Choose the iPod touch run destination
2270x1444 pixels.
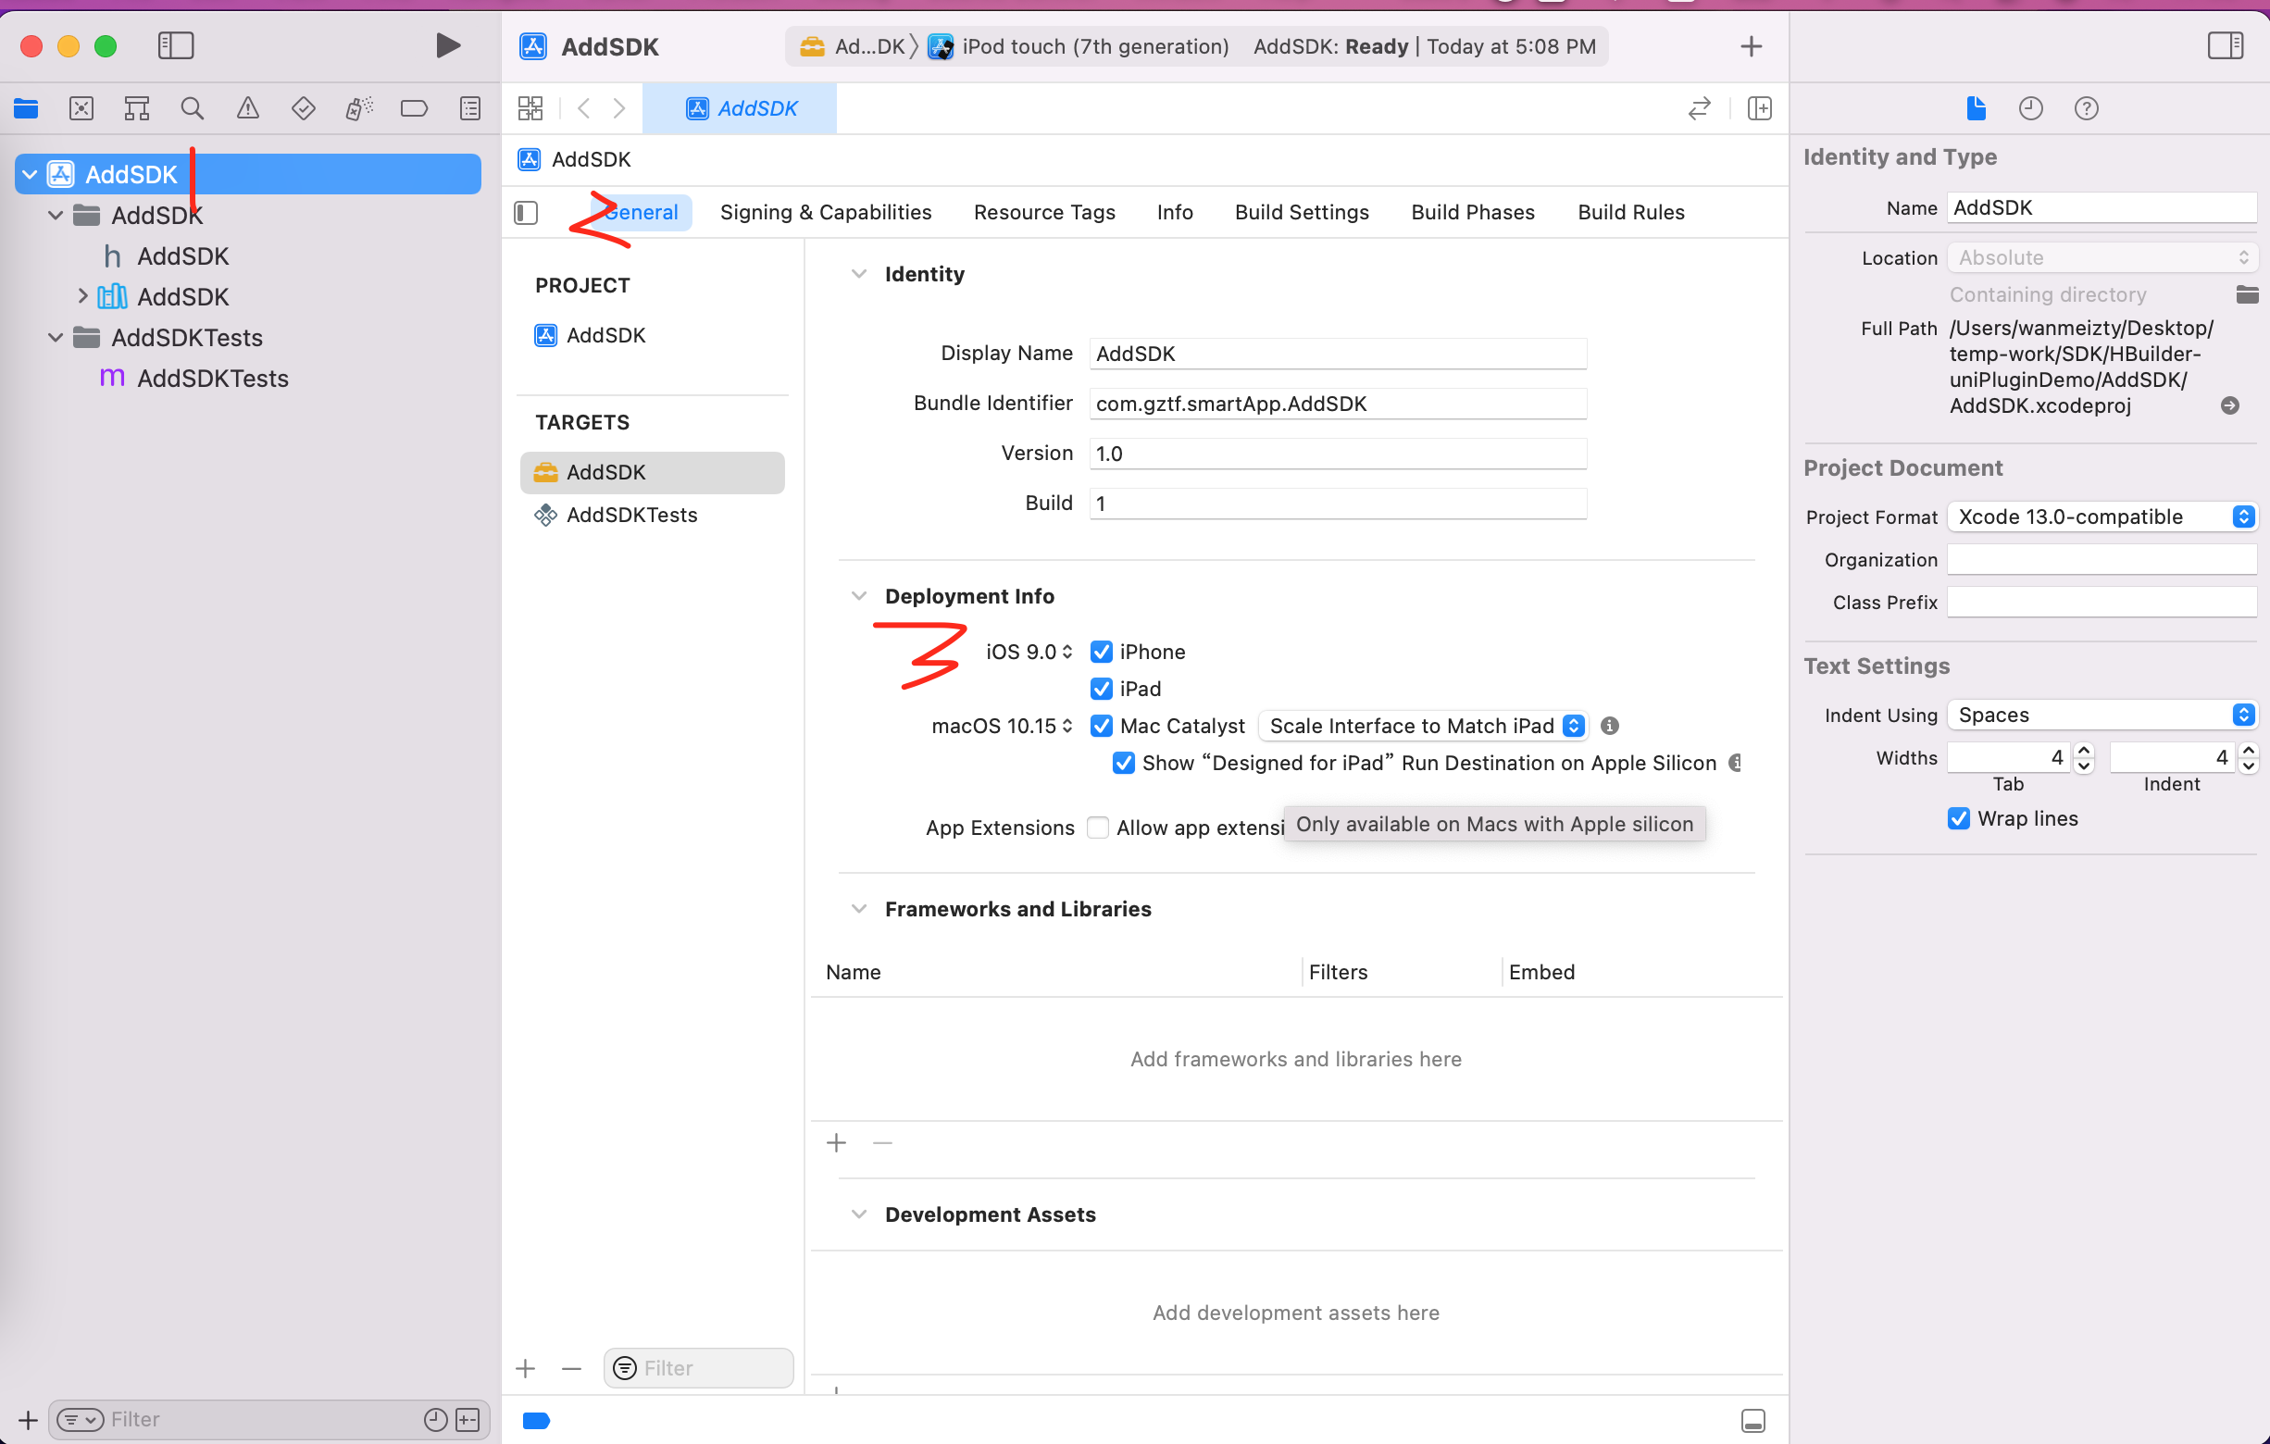(x=1079, y=46)
